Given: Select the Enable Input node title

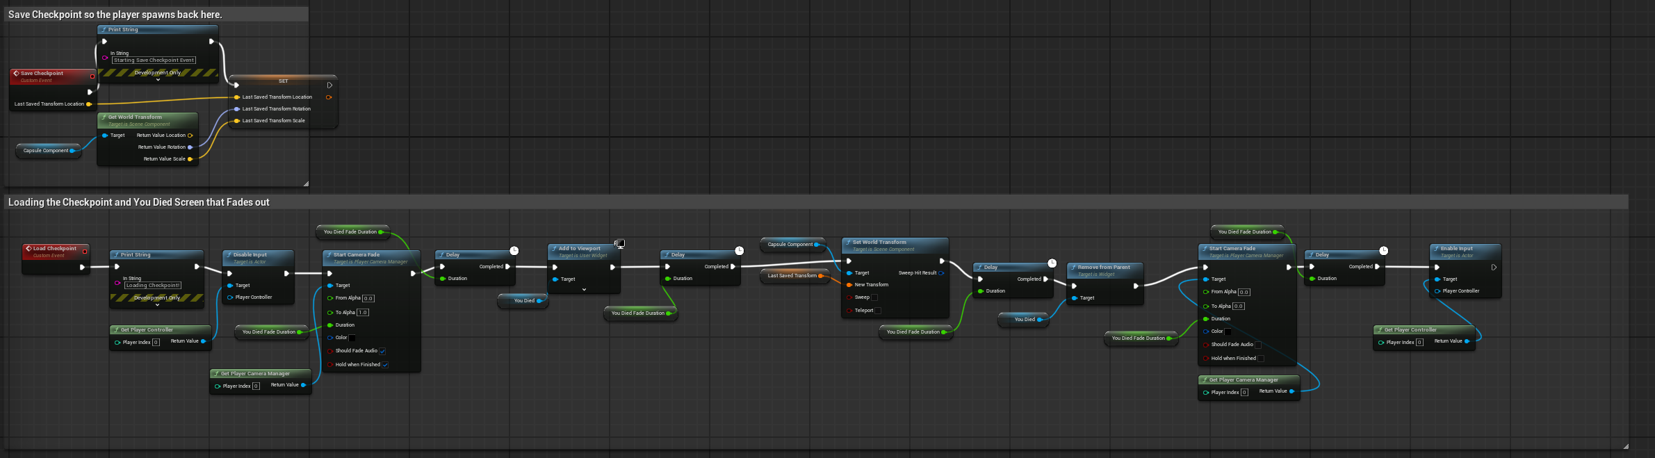Looking at the screenshot, I should click(x=1457, y=248).
